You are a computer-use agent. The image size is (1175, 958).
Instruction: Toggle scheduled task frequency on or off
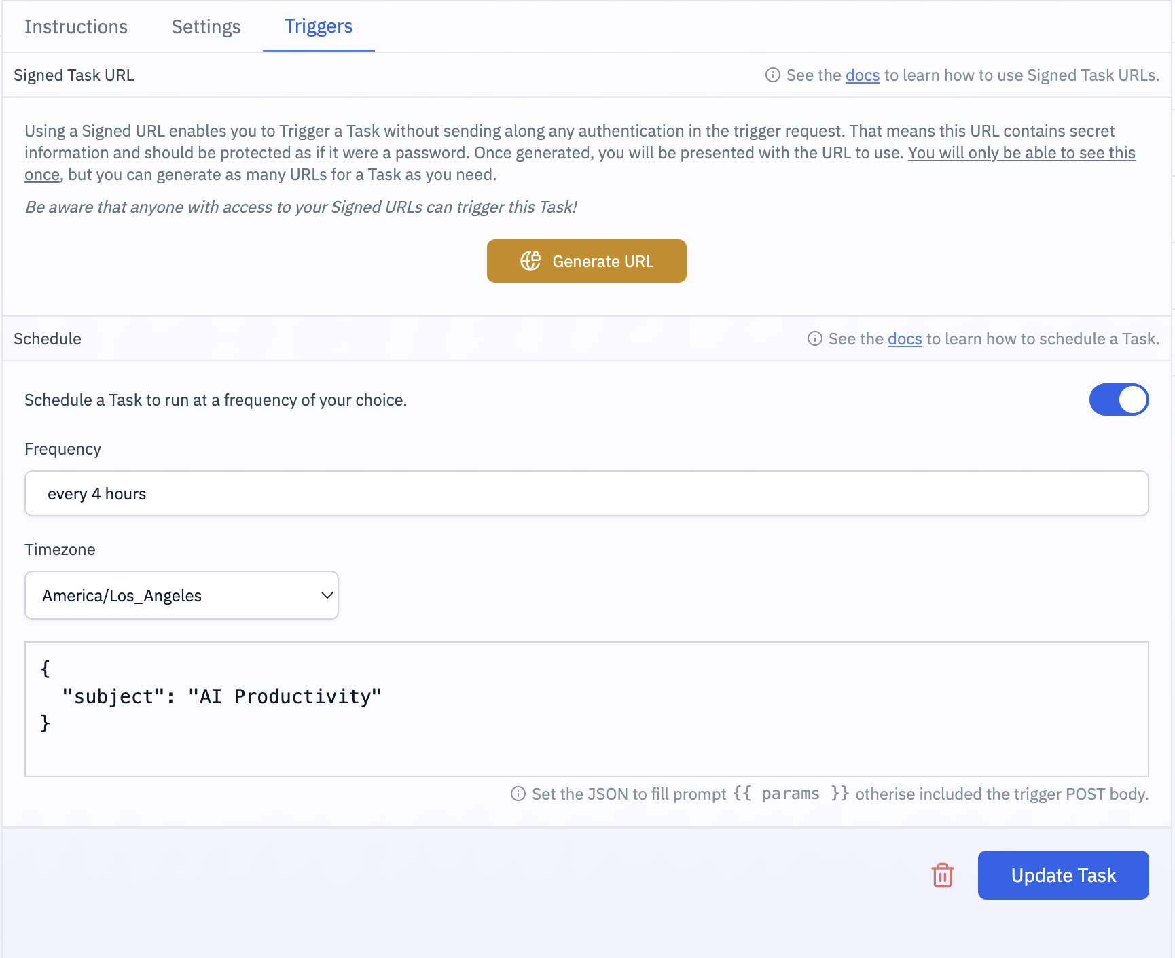pyautogui.click(x=1119, y=400)
